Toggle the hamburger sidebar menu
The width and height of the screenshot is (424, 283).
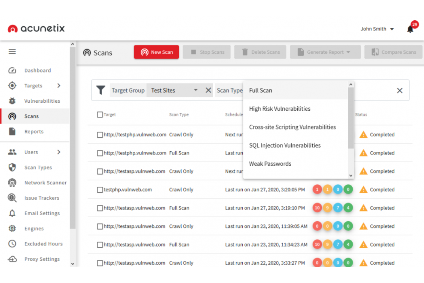12,52
